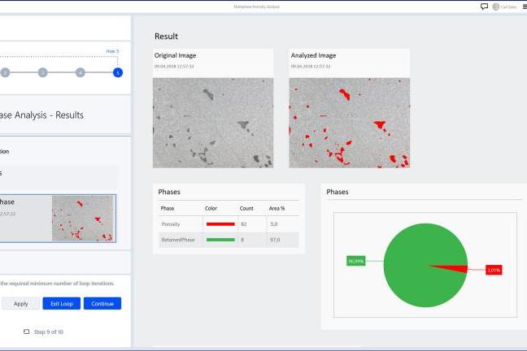Open the Analyzed Image preview
The image size is (527, 351).
point(350,123)
